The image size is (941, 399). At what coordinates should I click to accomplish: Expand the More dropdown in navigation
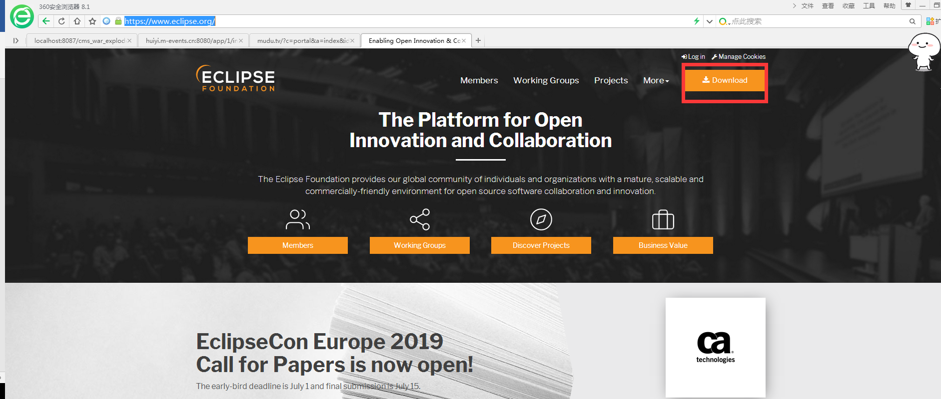click(x=656, y=80)
